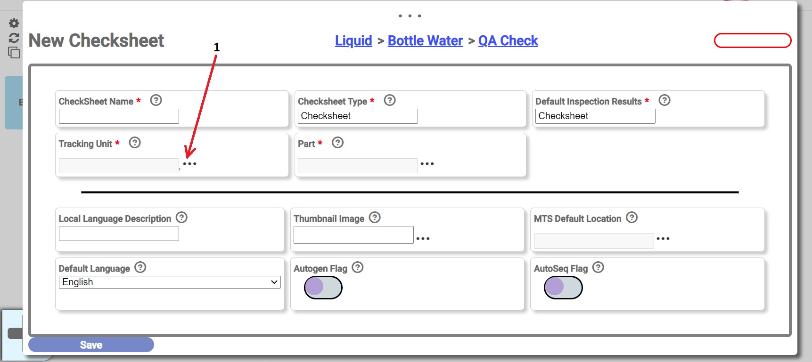The image size is (812, 362).
Task: Click the Save button
Action: pyautogui.click(x=91, y=345)
